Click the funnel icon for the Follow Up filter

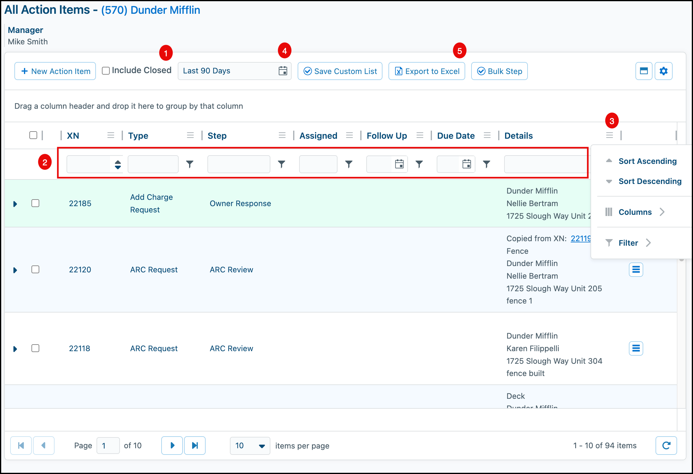pos(419,164)
